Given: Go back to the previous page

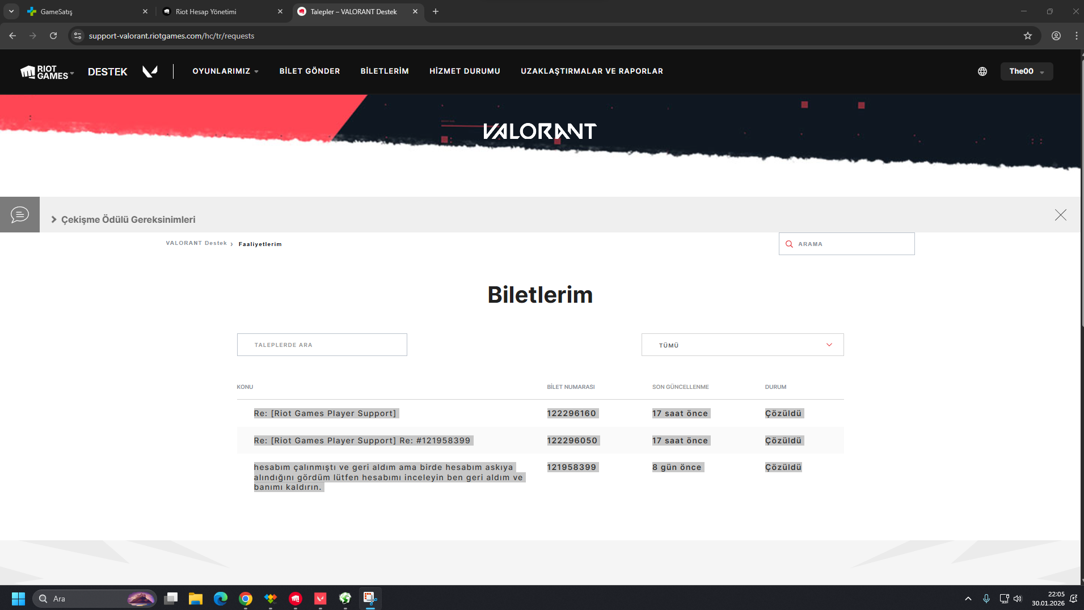Looking at the screenshot, I should point(12,36).
